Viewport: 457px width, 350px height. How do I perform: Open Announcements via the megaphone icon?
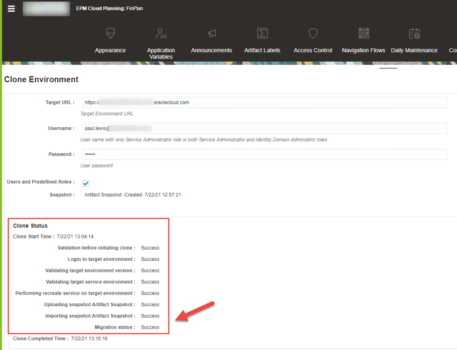212,33
